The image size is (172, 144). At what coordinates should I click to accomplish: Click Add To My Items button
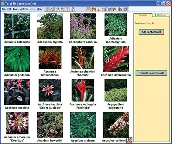(x=151, y=32)
